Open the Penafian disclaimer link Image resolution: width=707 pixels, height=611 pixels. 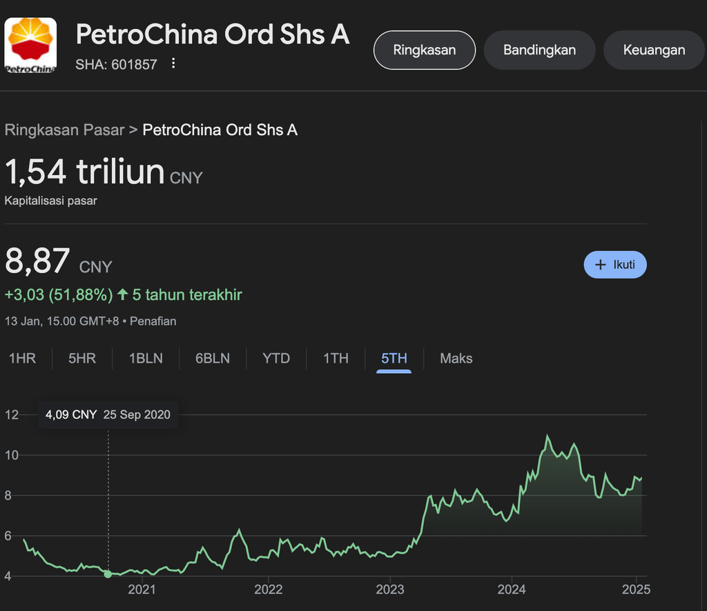coord(153,321)
